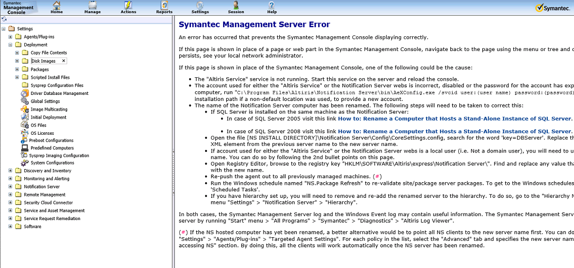Select the Driver Database Management item
The image size is (574, 268).
click(x=59, y=93)
